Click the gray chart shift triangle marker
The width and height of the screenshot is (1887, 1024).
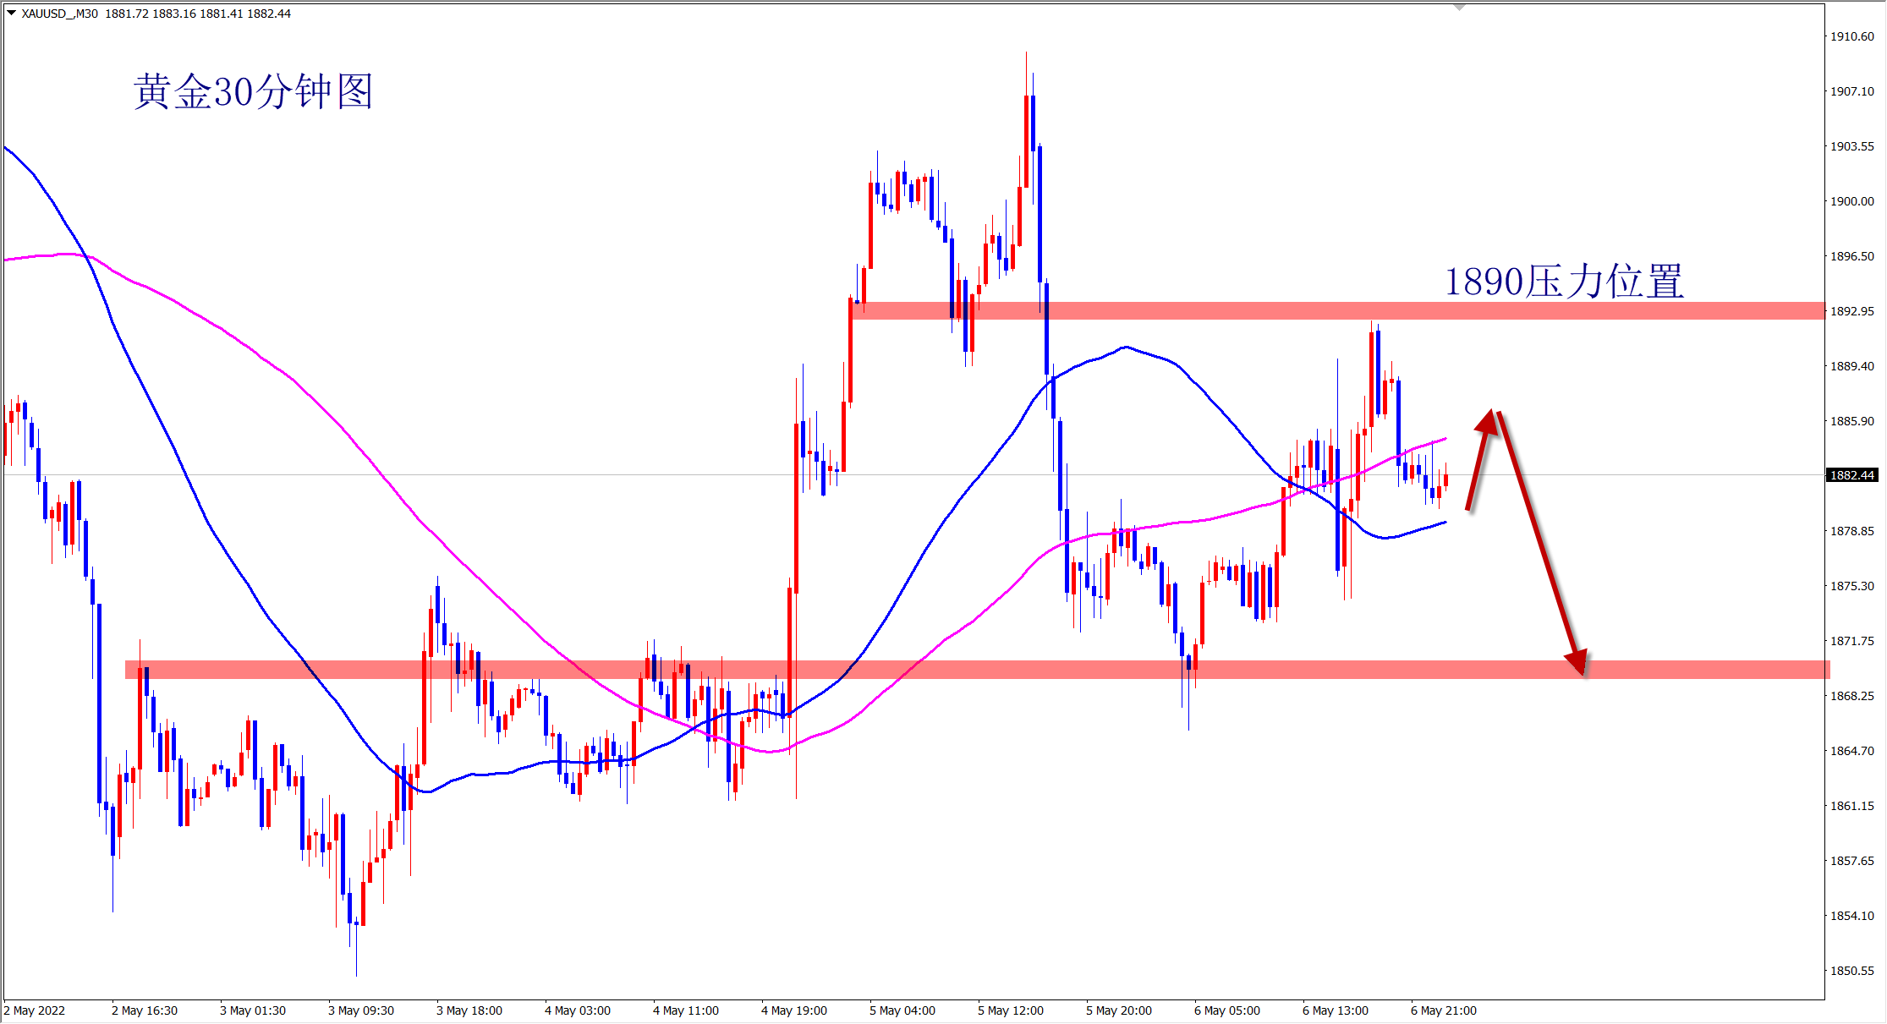pyautogui.click(x=1459, y=7)
